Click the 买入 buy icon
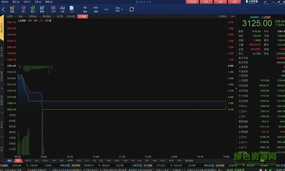This screenshot has height=171, width=285. pos(23,9)
